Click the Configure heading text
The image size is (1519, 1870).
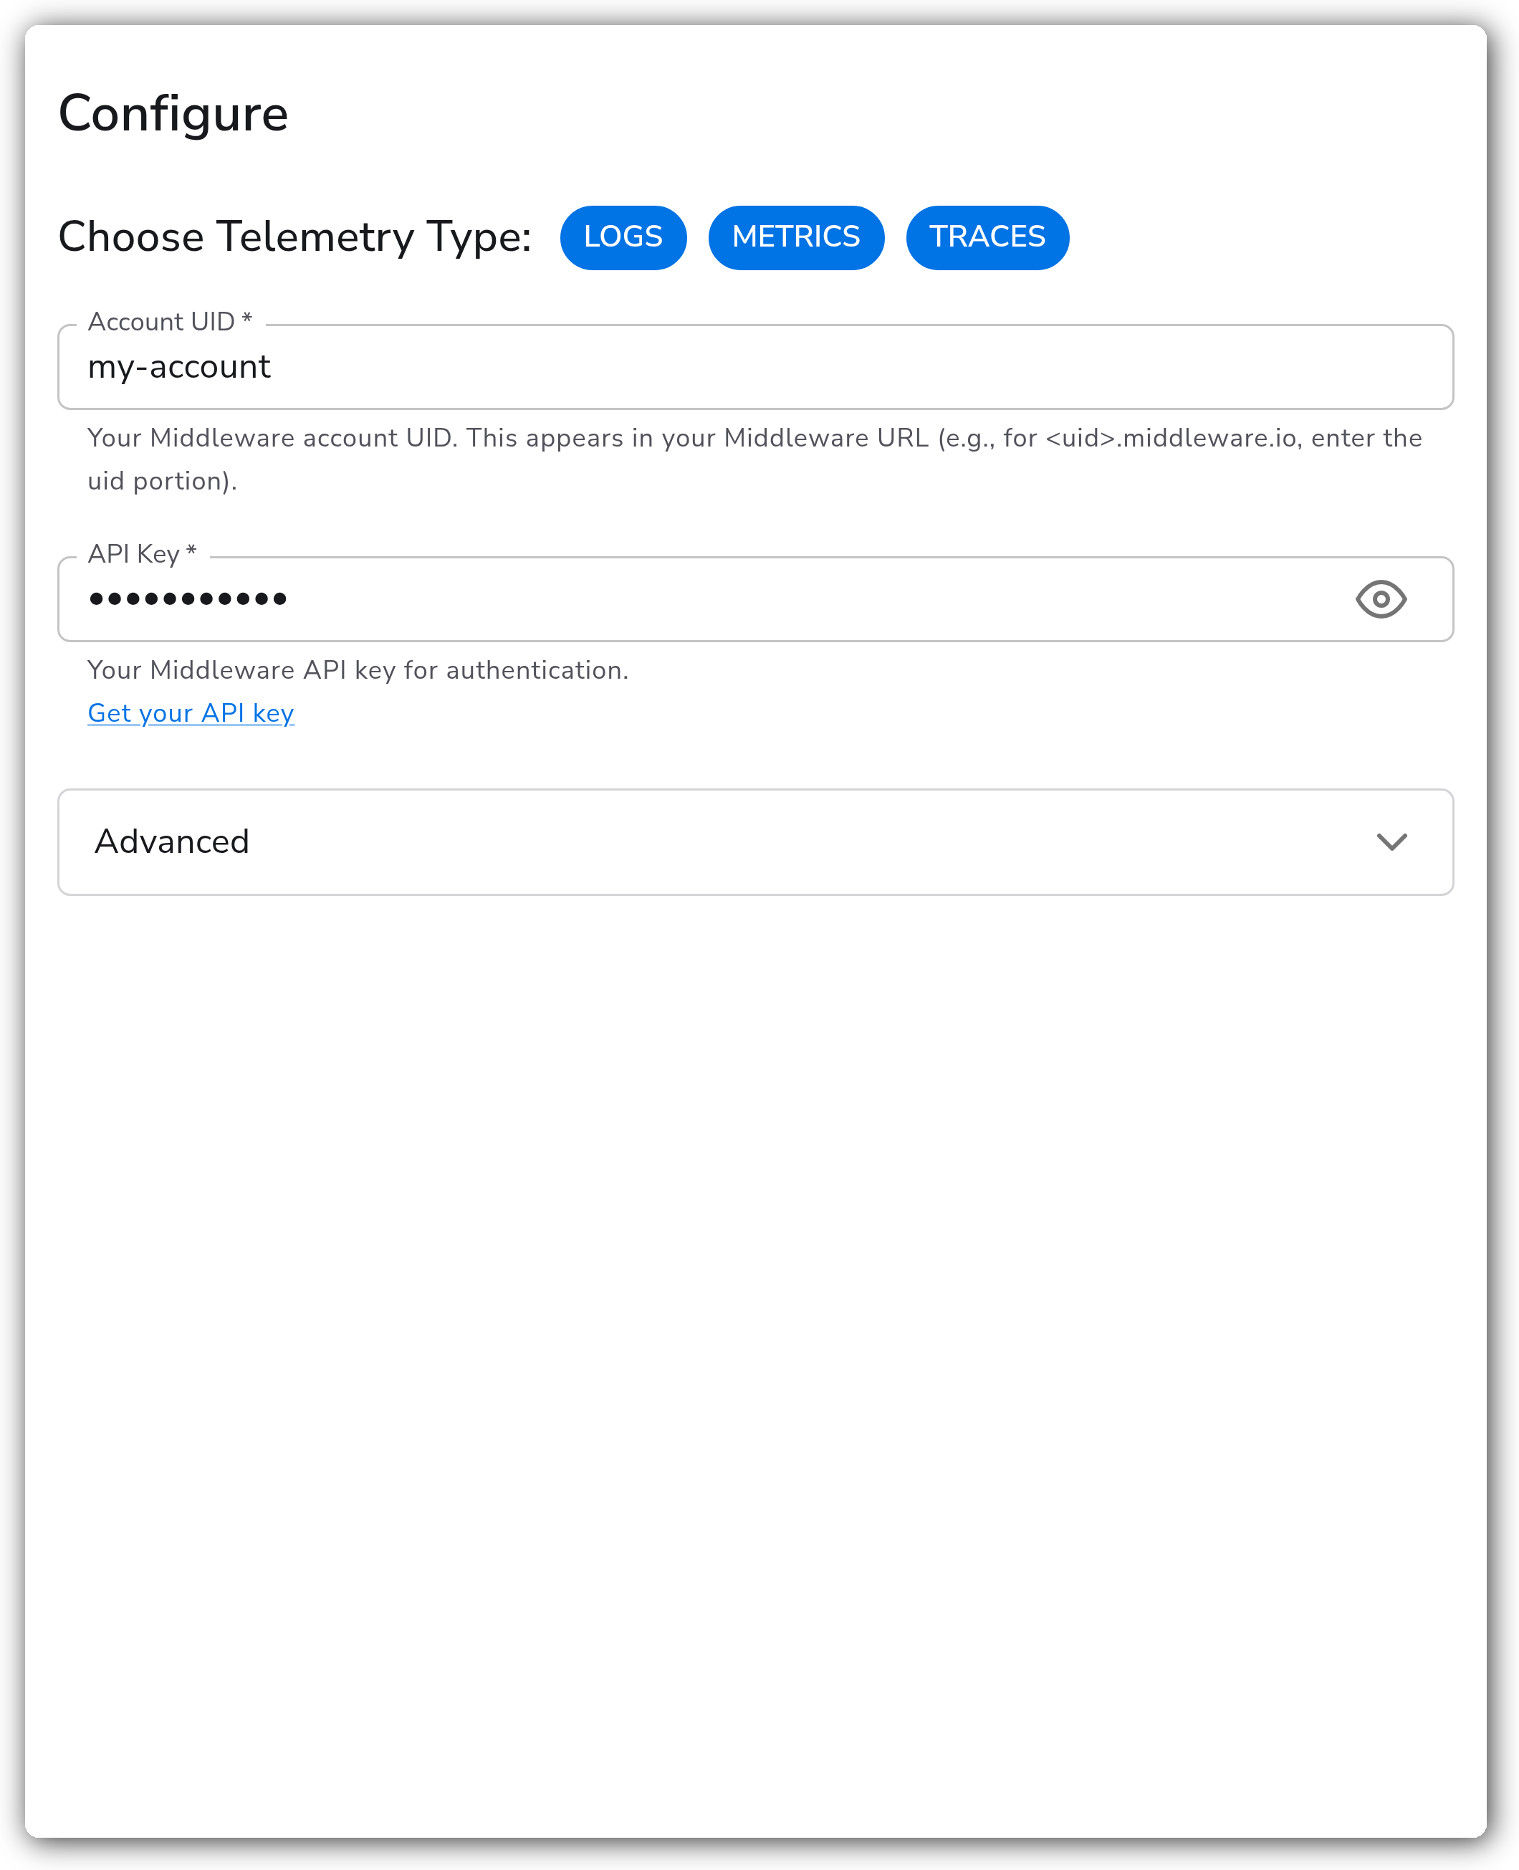pyautogui.click(x=173, y=114)
